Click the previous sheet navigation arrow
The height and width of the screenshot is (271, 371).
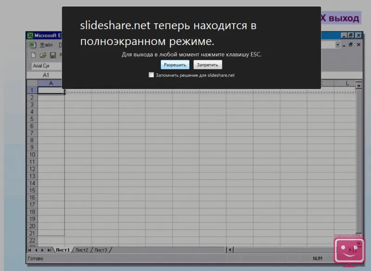pyautogui.click(x=36, y=250)
